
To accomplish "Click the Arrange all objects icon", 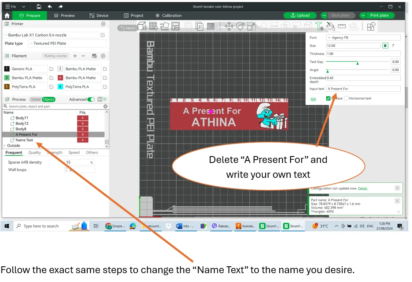I will (175, 26).
